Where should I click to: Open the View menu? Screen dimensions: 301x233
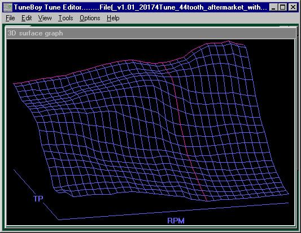(x=45, y=18)
